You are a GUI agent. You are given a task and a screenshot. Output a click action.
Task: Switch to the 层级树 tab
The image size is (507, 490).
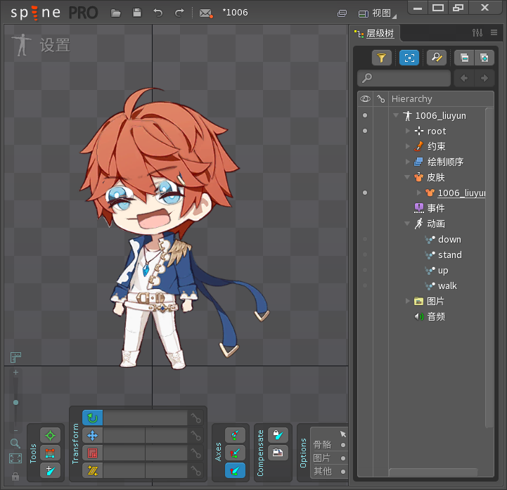click(376, 33)
